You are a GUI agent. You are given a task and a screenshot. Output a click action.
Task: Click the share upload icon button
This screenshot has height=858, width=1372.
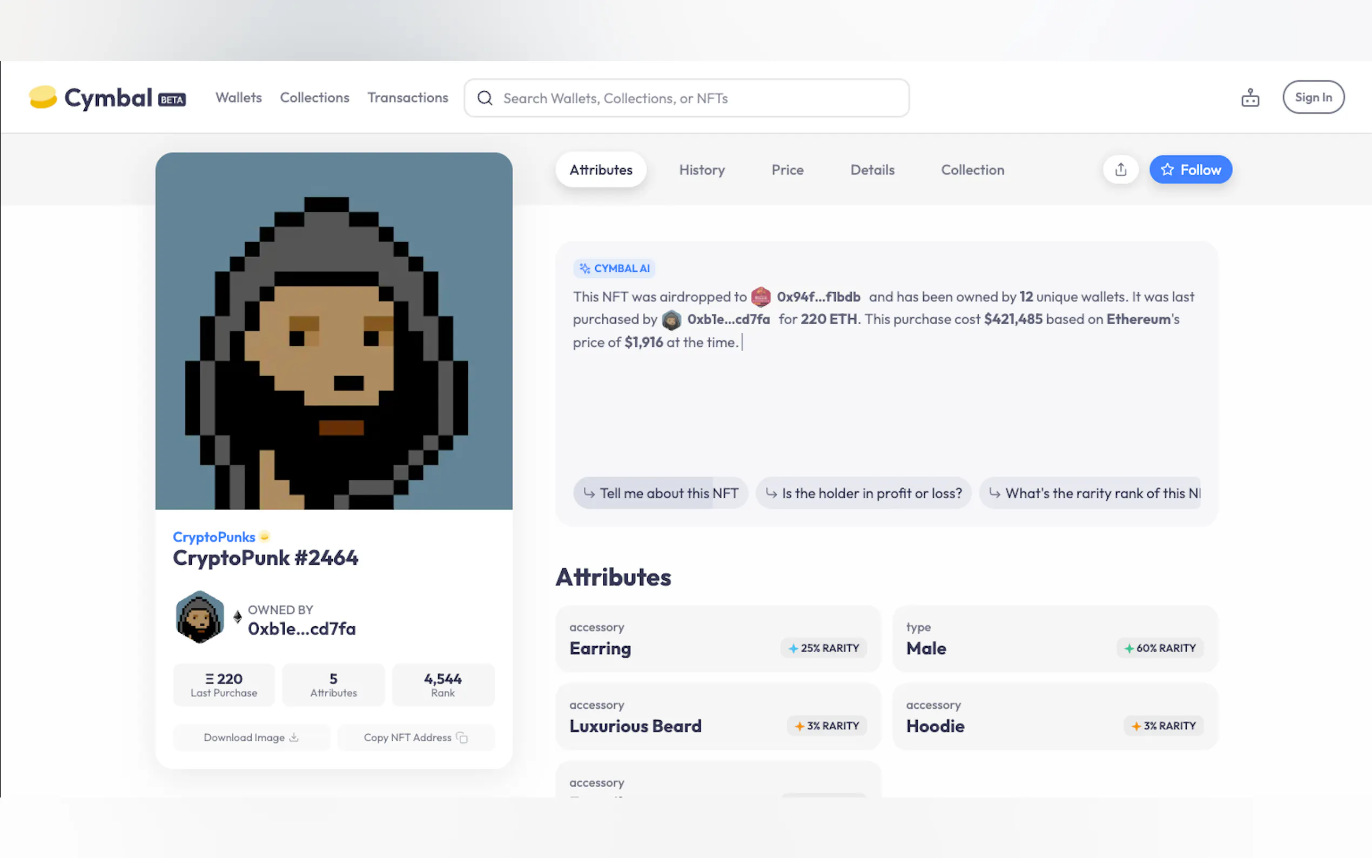1121,170
